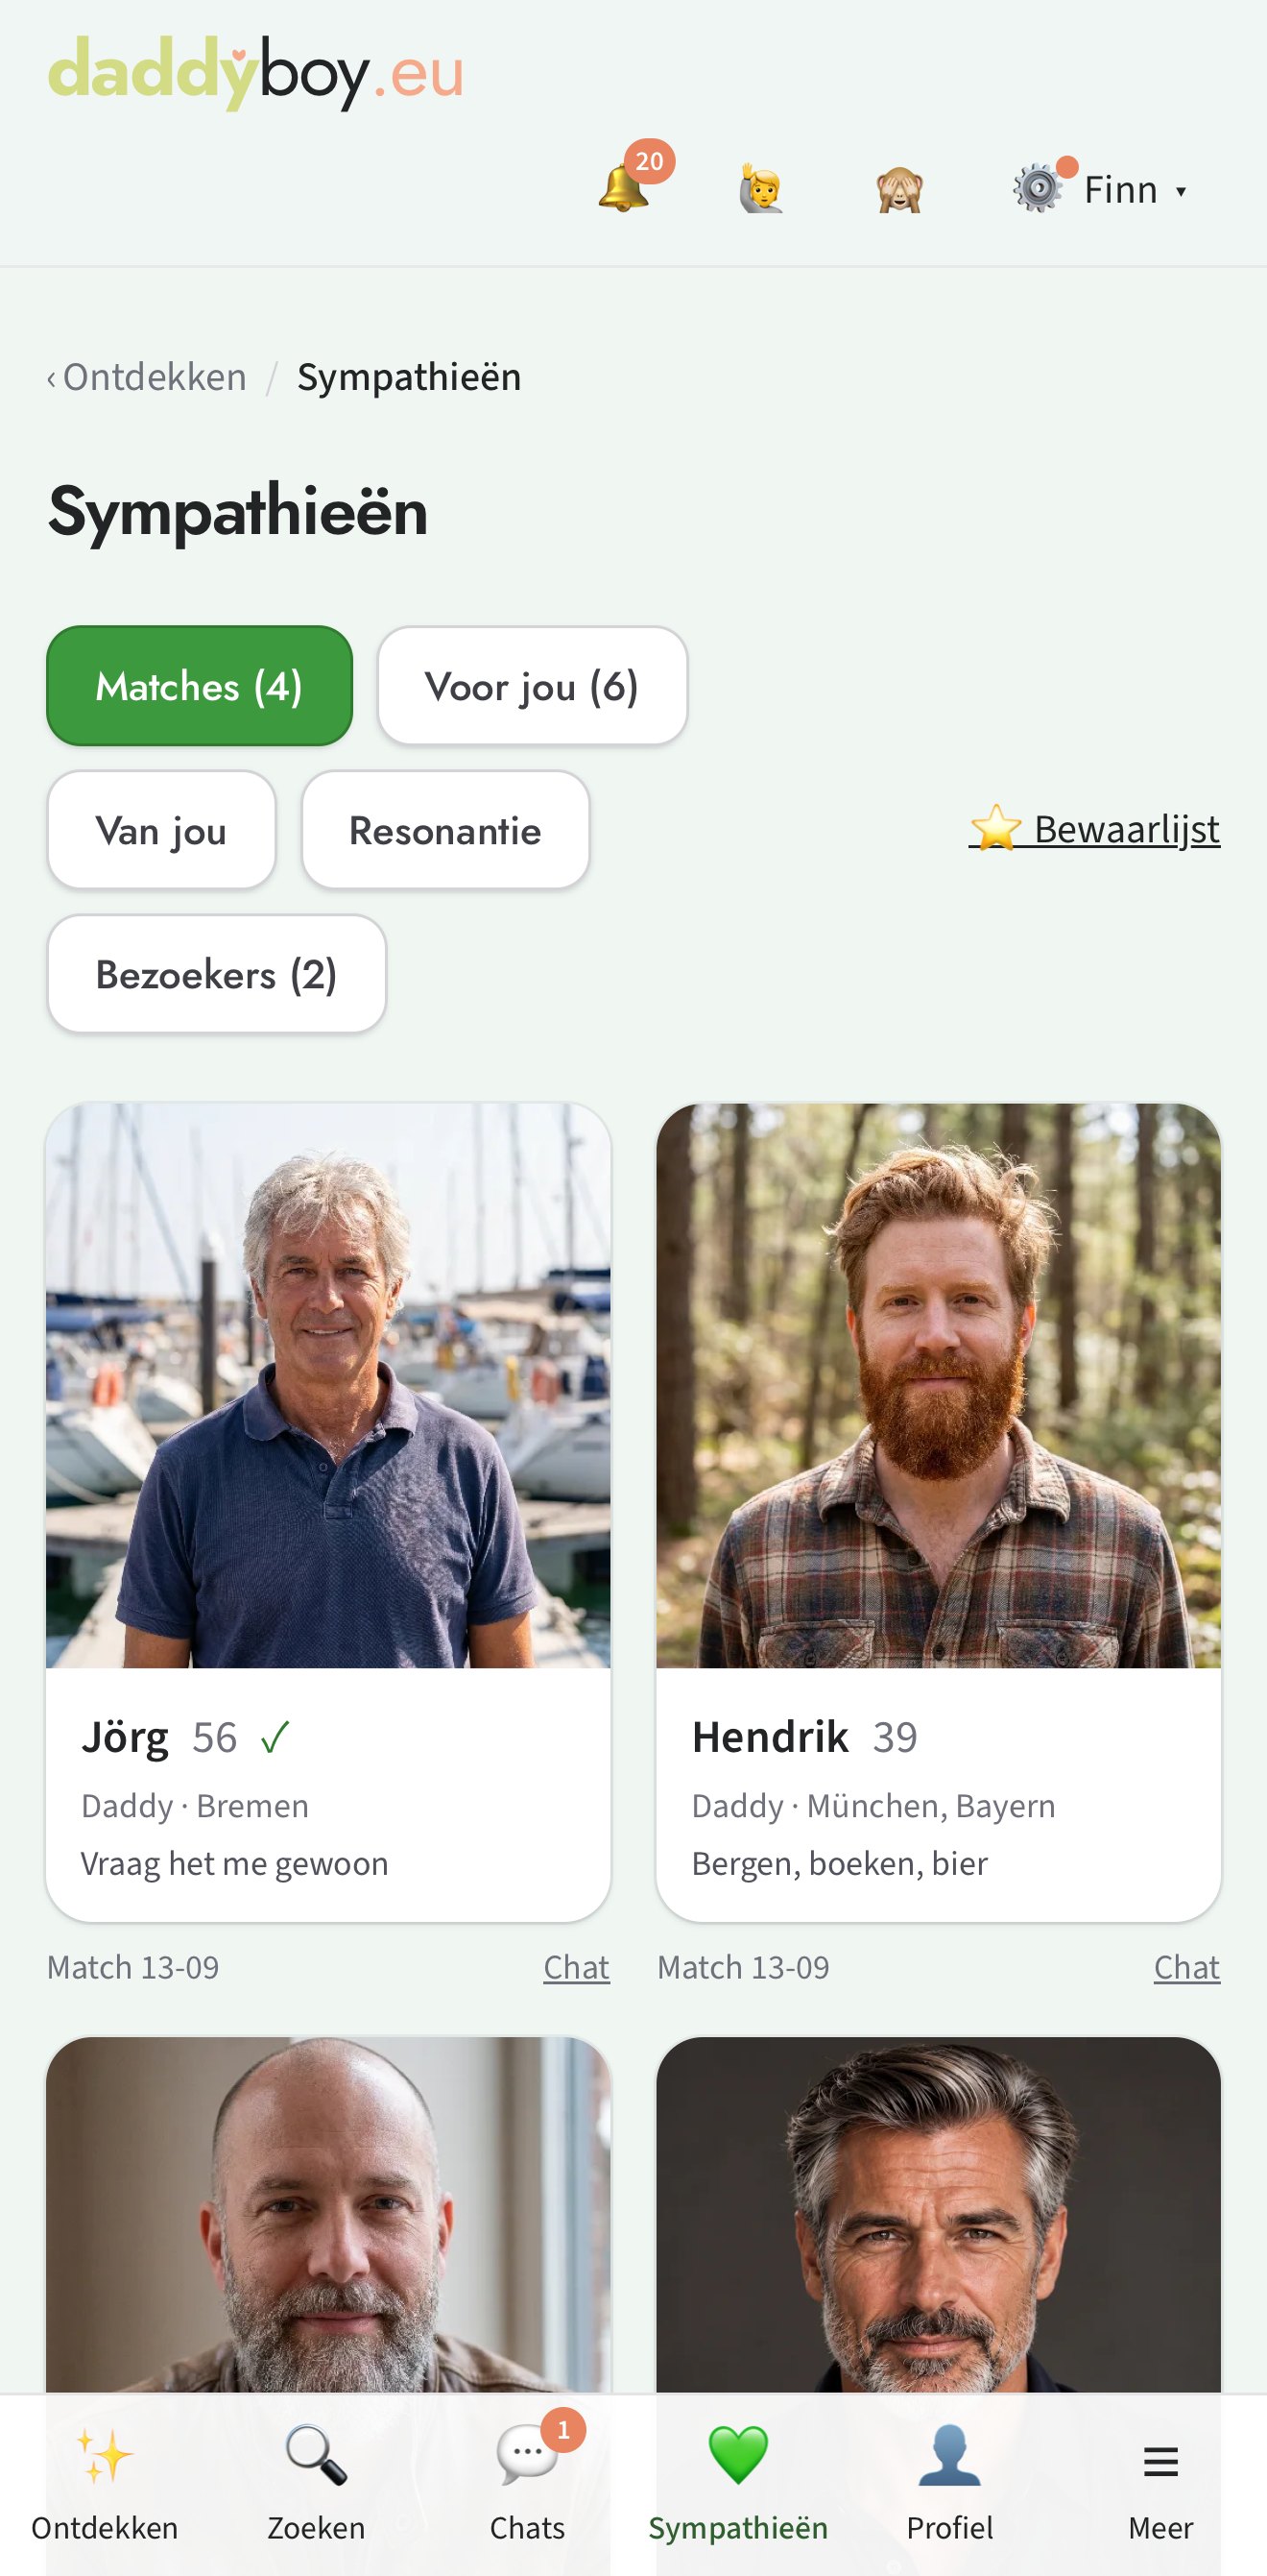
Task: Open the notifications bell
Action: (624, 188)
